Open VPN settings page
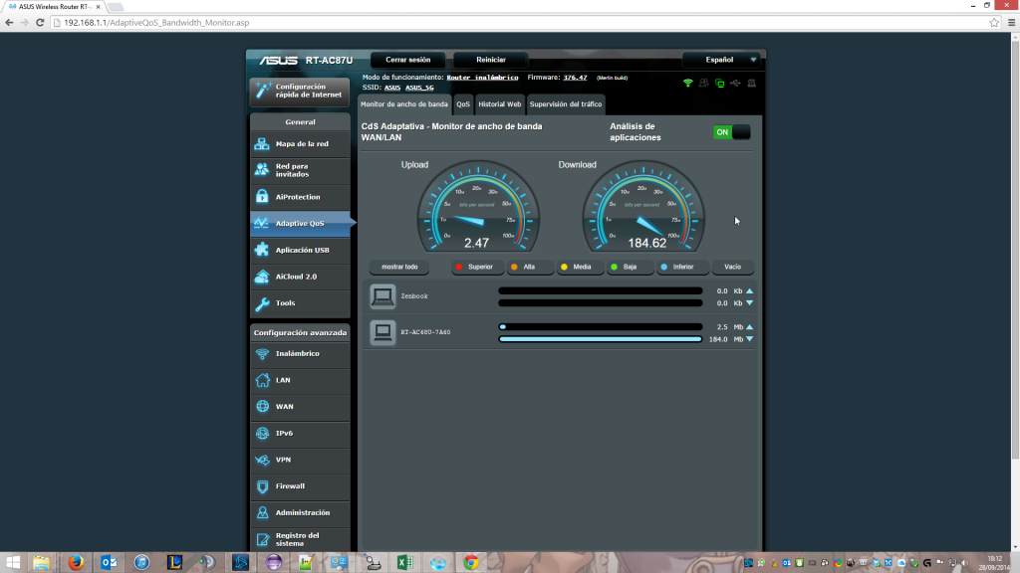The image size is (1020, 573). coord(300,460)
